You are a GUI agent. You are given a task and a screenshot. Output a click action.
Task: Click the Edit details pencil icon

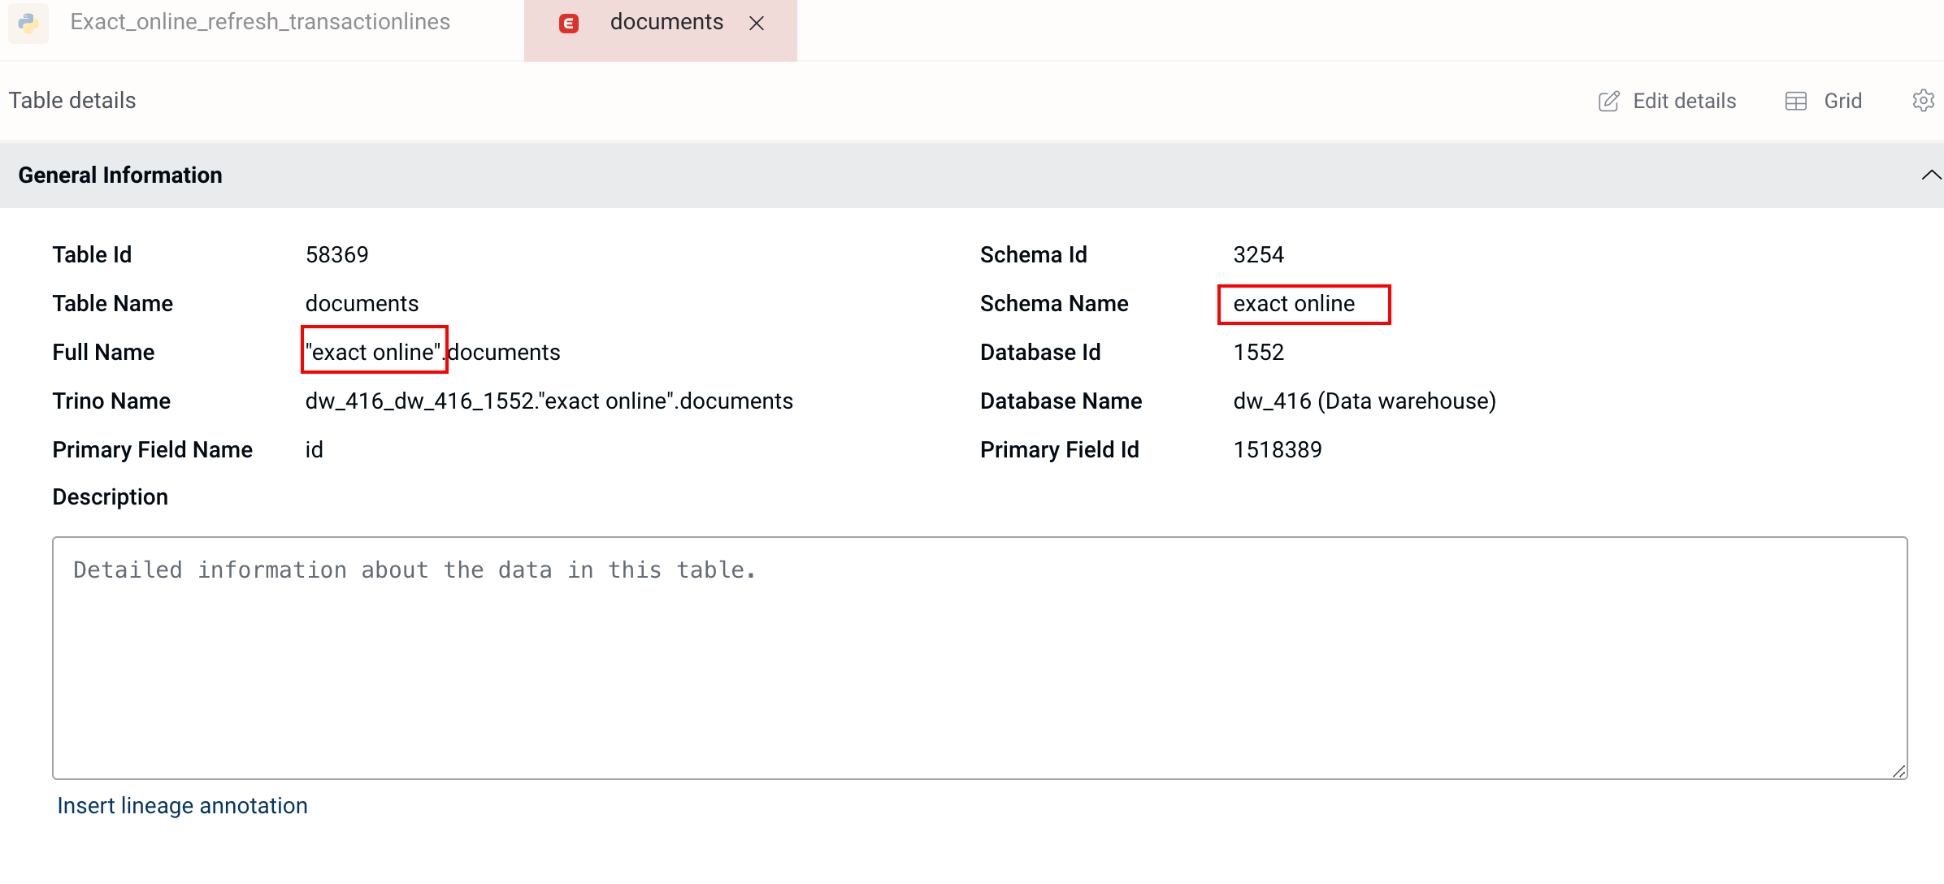pos(1608,101)
